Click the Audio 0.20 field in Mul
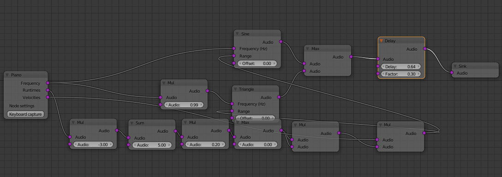502x177 pixels. pyautogui.click(x=205, y=145)
